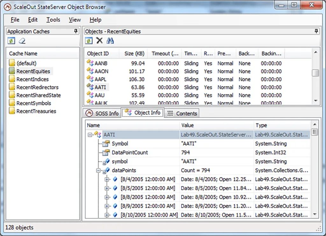
Task: Click the value 794 of DataPointCount
Action: (x=185, y=152)
